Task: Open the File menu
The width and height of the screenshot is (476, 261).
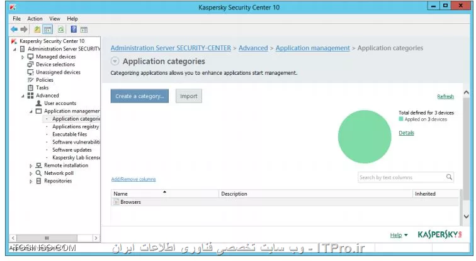Action: (17, 18)
